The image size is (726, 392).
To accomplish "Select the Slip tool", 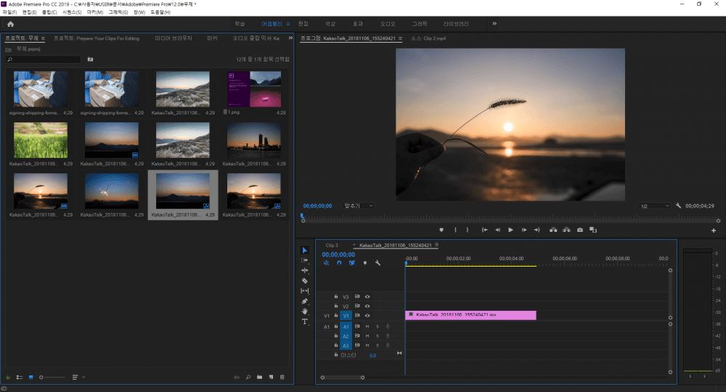I will click(x=305, y=291).
